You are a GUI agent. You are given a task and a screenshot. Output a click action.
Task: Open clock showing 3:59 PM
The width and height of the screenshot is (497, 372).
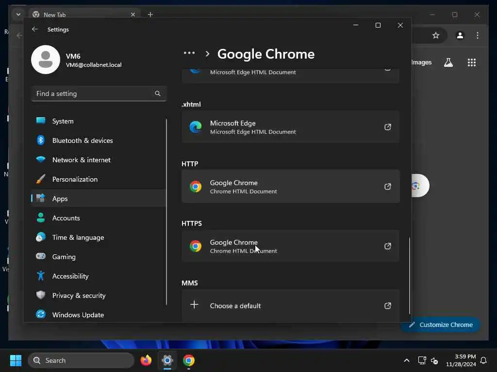(461, 360)
